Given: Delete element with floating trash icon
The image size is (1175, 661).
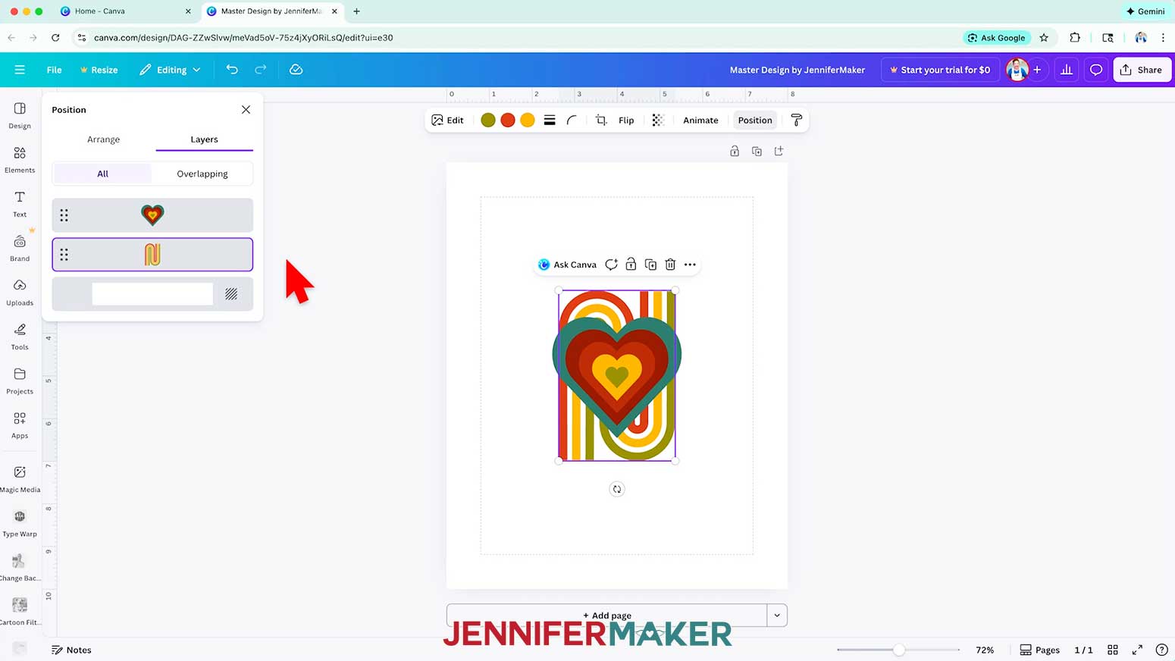Looking at the screenshot, I should [670, 265].
